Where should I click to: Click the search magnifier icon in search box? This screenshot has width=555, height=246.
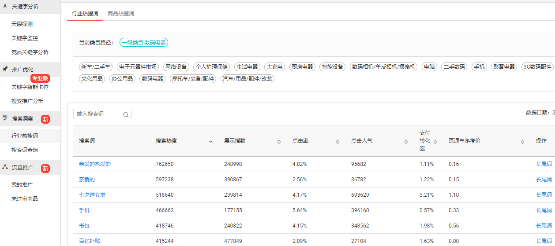[126, 114]
